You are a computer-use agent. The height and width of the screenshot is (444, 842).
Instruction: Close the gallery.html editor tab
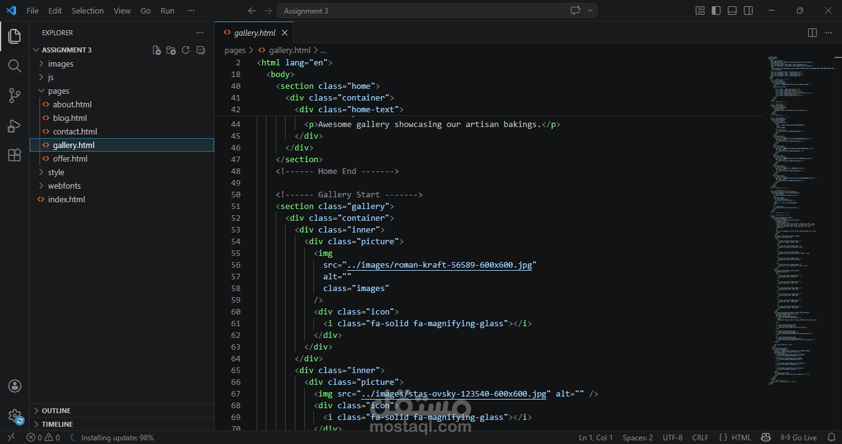284,33
